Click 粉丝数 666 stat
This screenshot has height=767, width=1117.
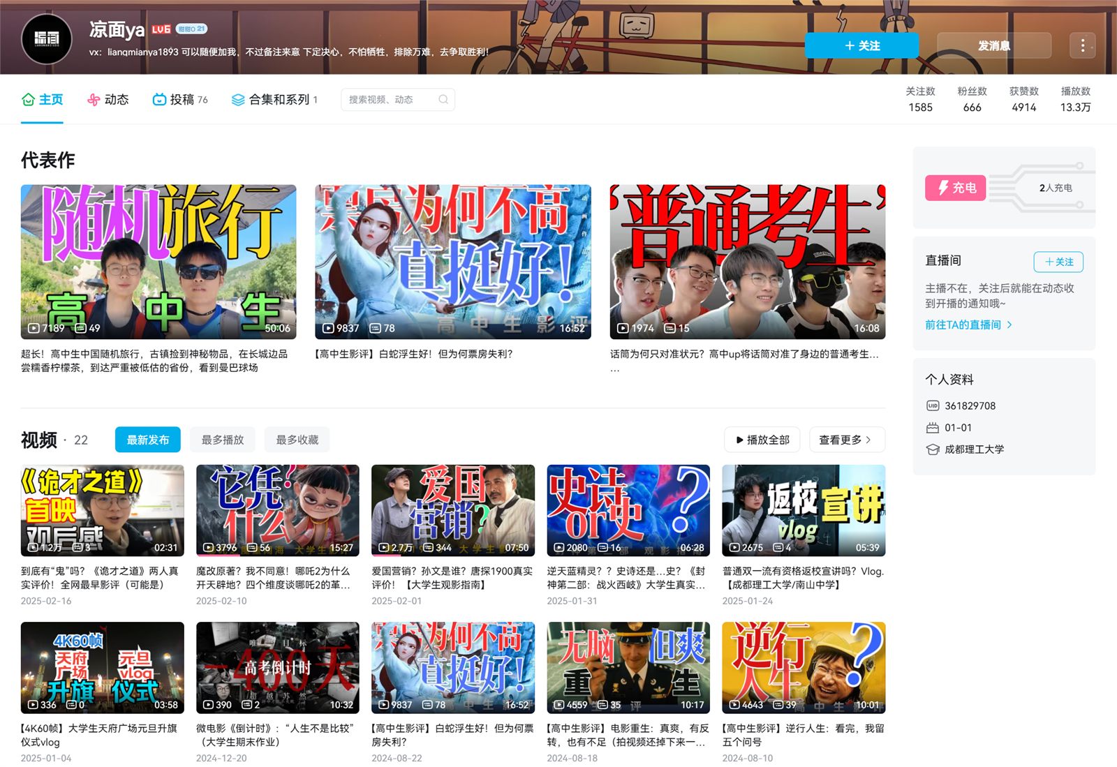[972, 99]
